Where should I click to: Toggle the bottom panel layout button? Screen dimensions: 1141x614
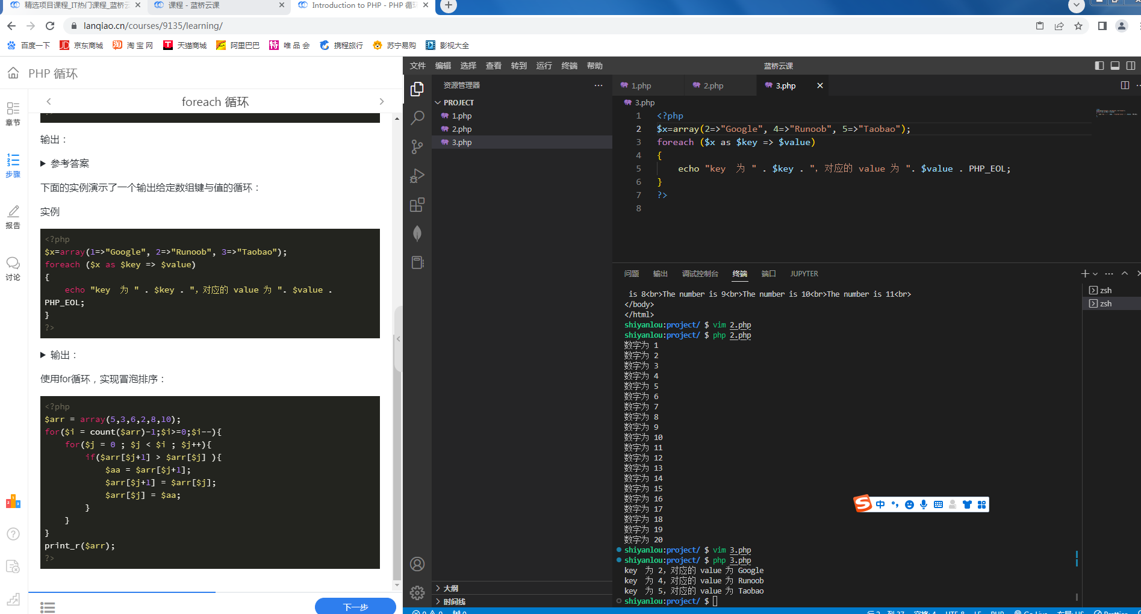click(1115, 66)
